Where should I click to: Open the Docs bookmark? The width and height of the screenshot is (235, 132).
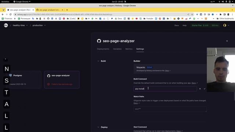[118, 19]
